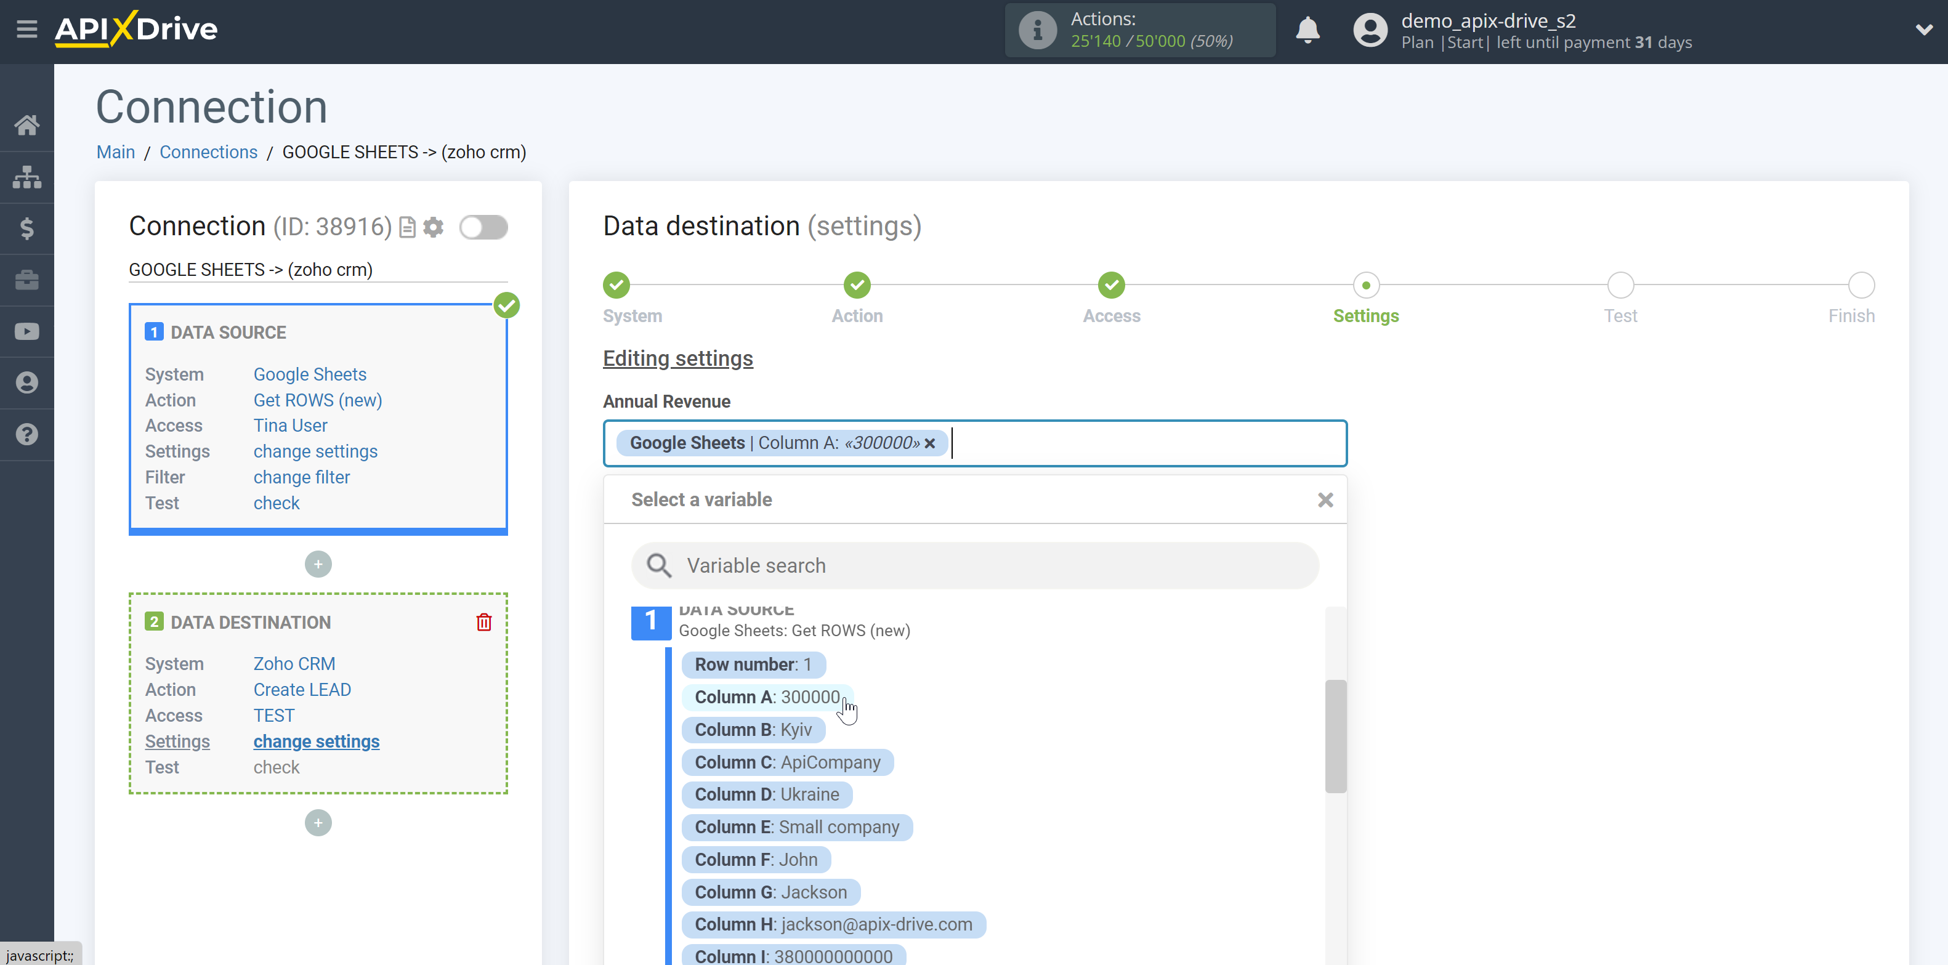
Task: Close the variable selector dropdown
Action: point(1325,501)
